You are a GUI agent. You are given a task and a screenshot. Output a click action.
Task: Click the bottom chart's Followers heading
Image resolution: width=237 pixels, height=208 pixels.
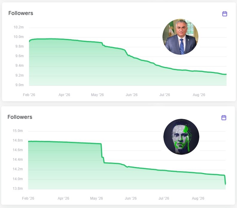click(x=20, y=117)
